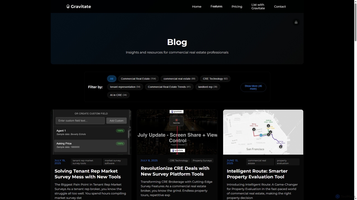
Task: Select the All filter chip
Action: click(112, 79)
